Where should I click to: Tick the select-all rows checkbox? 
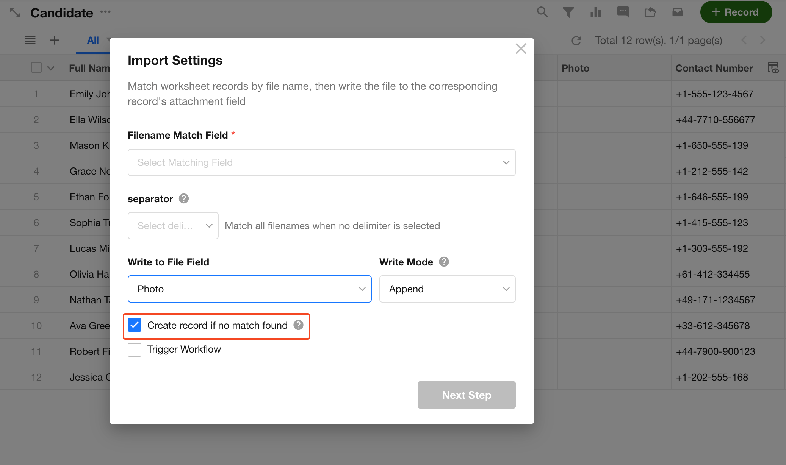[36, 68]
